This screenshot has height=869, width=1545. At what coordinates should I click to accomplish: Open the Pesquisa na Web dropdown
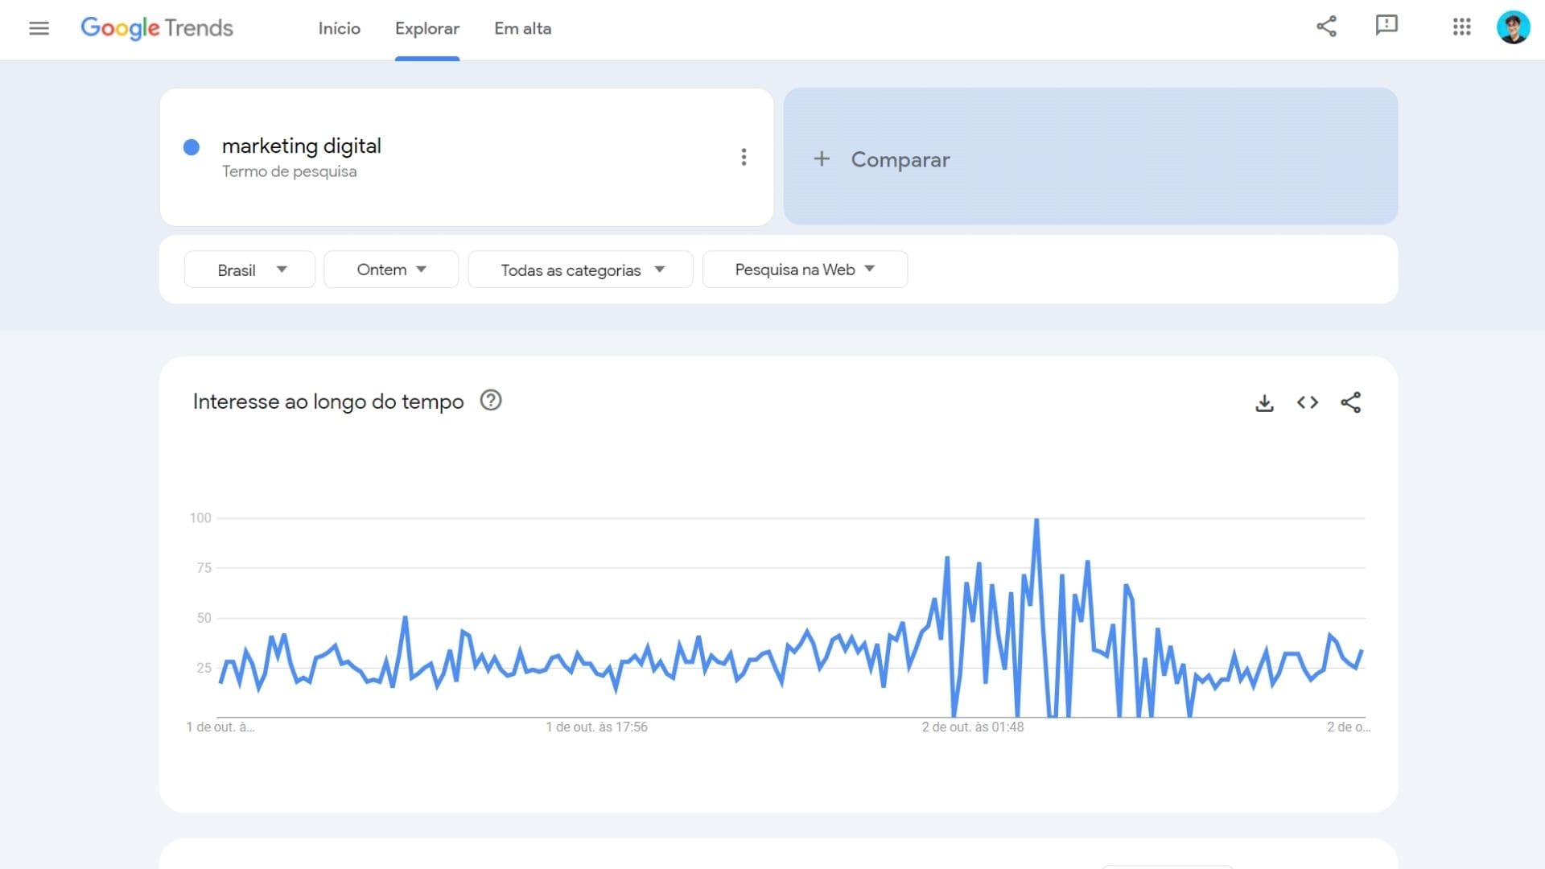tap(805, 270)
